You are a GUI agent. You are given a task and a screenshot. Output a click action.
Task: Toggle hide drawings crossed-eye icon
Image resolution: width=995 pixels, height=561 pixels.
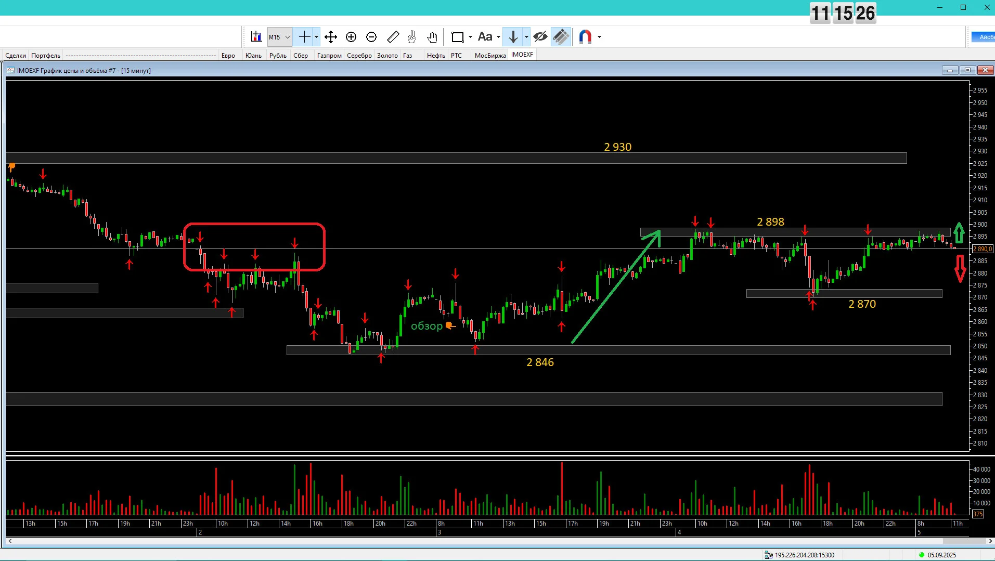[540, 37]
